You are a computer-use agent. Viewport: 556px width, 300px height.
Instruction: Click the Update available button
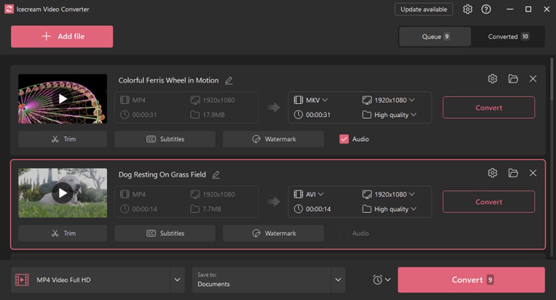[424, 9]
